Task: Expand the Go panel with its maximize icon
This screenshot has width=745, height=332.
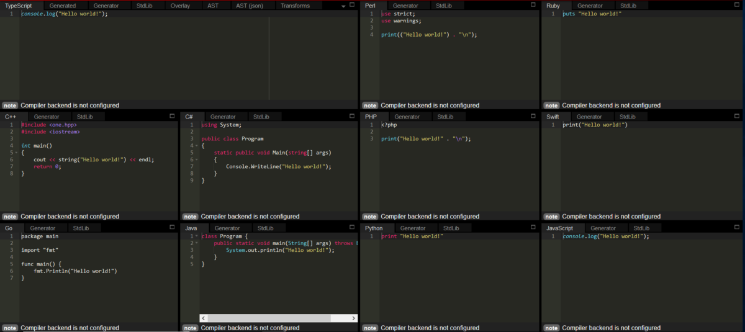Action: [x=172, y=228]
